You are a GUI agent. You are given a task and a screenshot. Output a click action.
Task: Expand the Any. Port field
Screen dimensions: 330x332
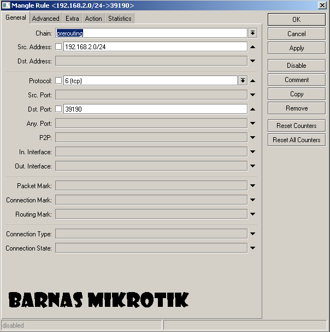(252, 123)
